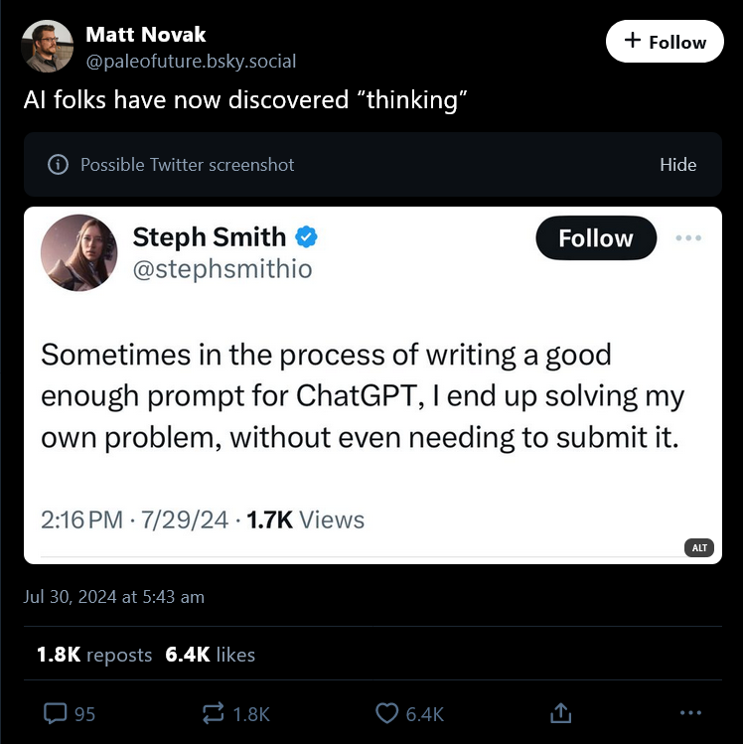The width and height of the screenshot is (743, 744).
Task: Click the Matt Novak display name
Action: click(146, 34)
